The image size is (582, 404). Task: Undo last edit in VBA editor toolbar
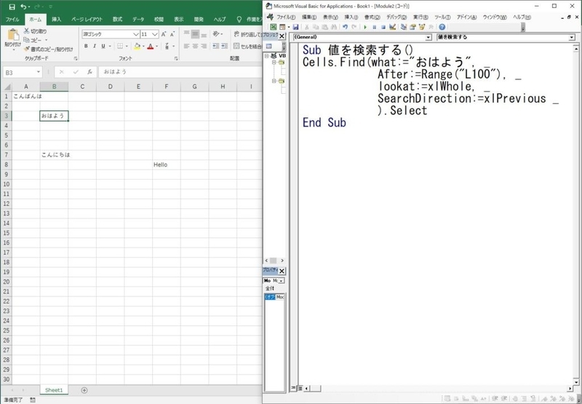pyautogui.click(x=345, y=27)
